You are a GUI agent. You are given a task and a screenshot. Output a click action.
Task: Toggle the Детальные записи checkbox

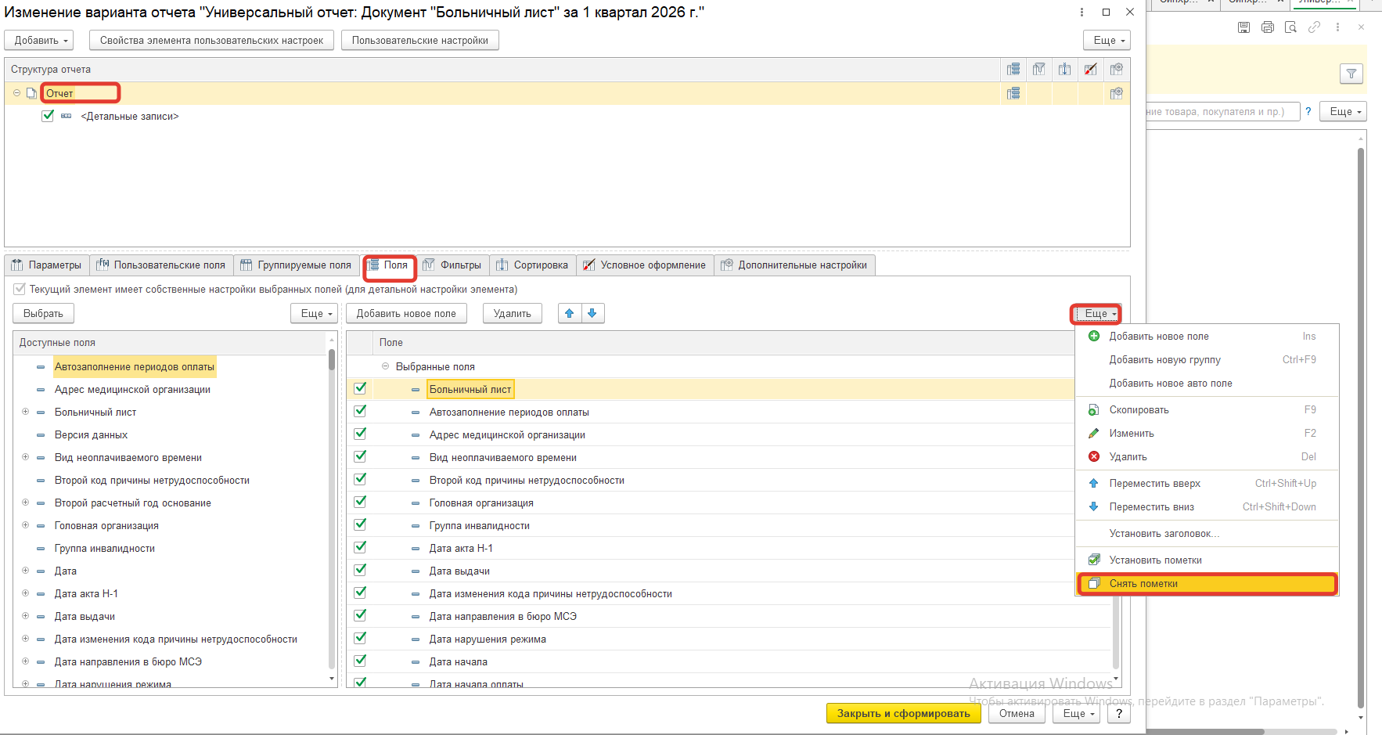48,116
